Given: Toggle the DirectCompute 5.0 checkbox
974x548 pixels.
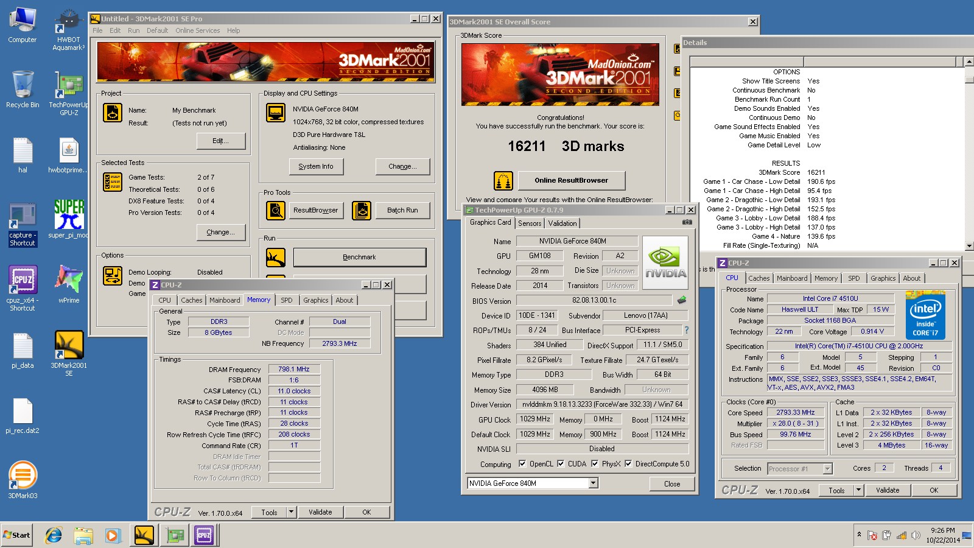Looking at the screenshot, I should pyautogui.click(x=628, y=463).
